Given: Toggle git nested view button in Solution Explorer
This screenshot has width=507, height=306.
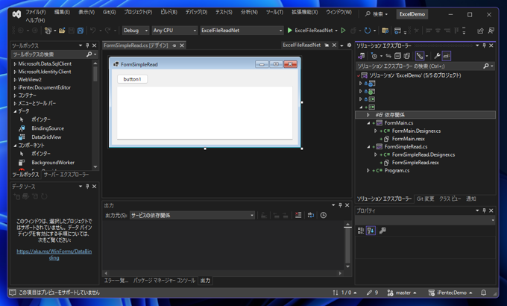Looking at the screenshot, I should pos(419,56).
